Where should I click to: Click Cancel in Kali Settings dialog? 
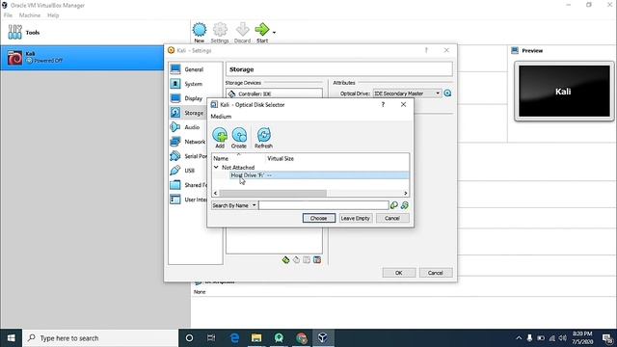click(x=436, y=273)
